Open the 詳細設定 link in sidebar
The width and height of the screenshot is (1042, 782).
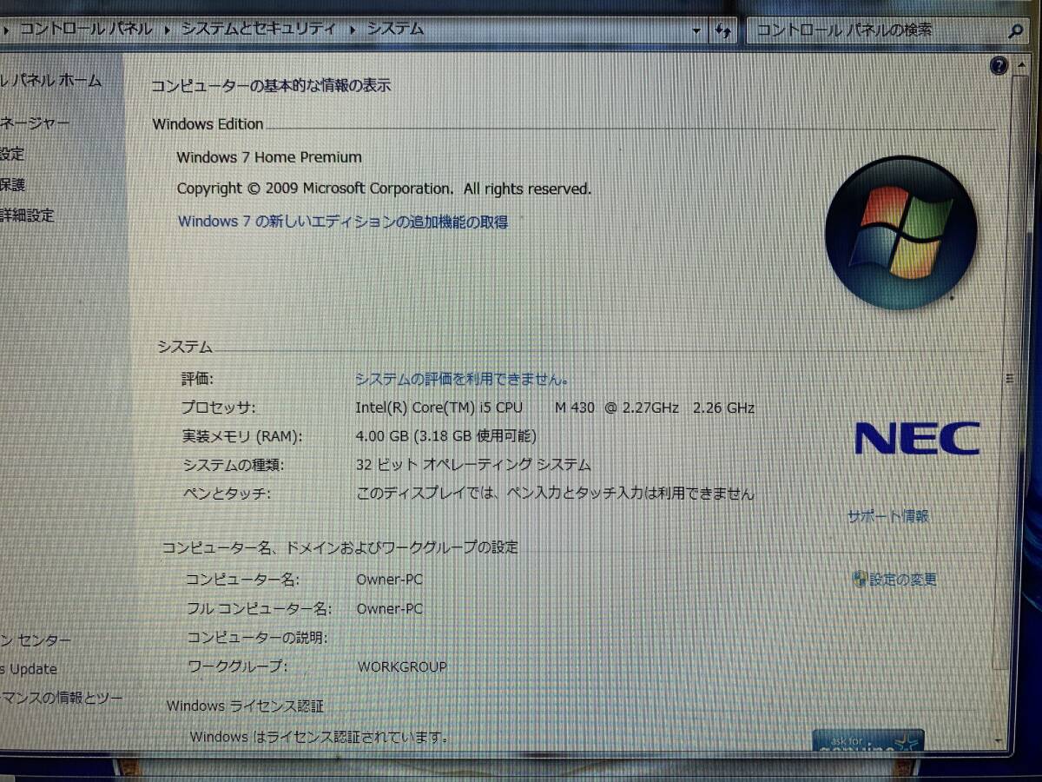click(x=27, y=215)
